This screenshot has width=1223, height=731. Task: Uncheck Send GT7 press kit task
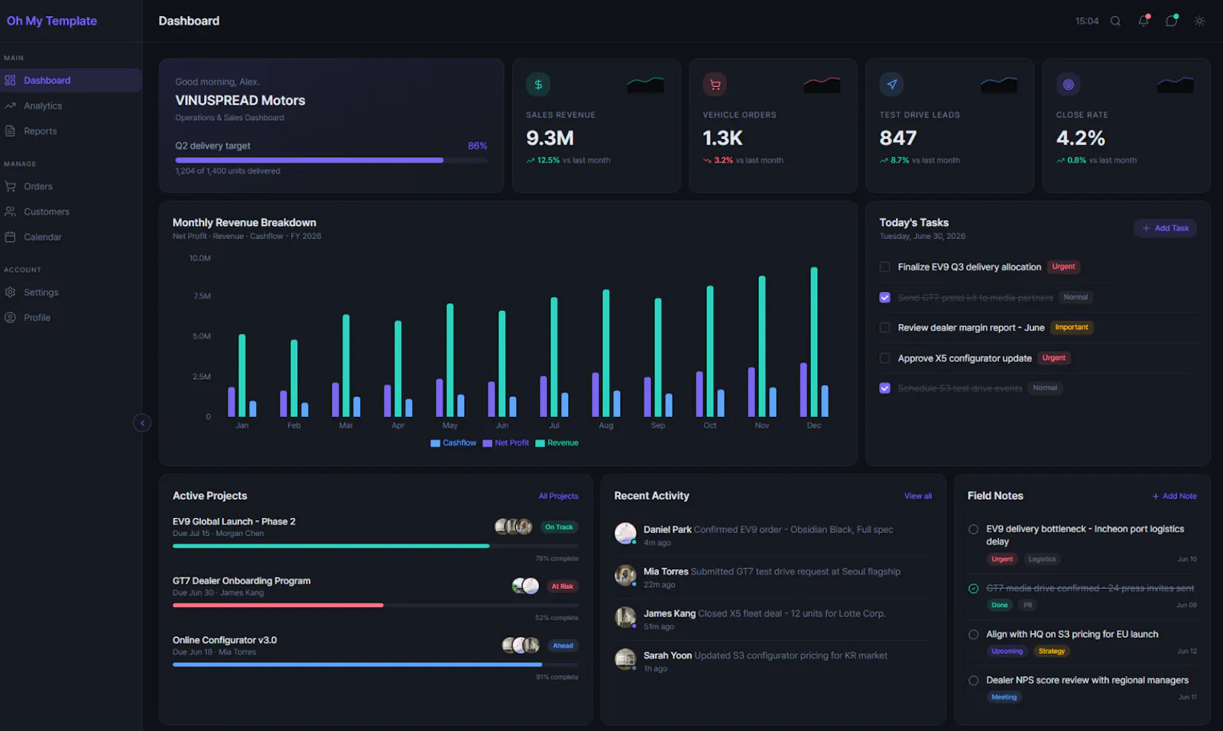coord(884,297)
